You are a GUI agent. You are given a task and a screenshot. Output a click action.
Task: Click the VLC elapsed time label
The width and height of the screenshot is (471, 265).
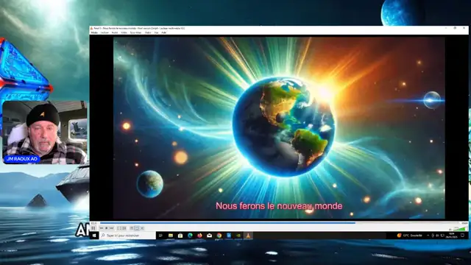tap(93, 223)
